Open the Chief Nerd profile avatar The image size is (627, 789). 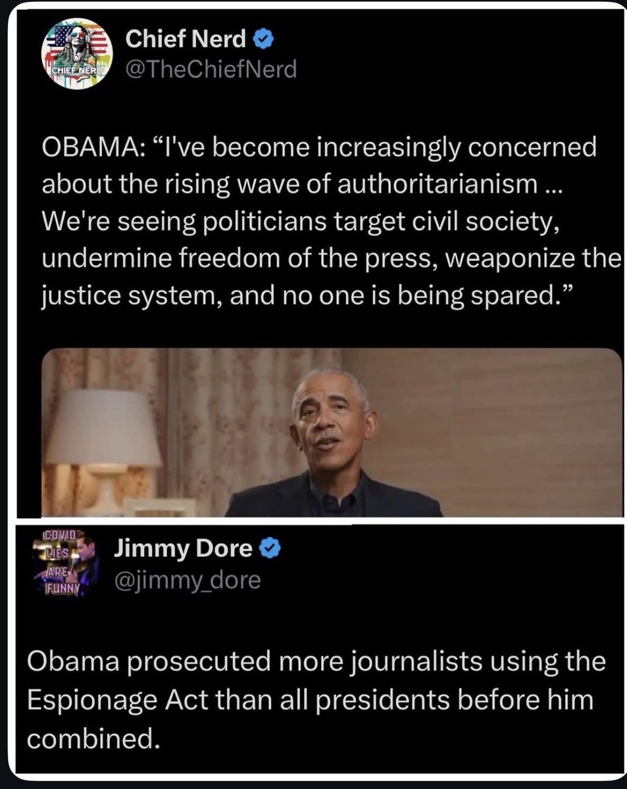pyautogui.click(x=76, y=53)
